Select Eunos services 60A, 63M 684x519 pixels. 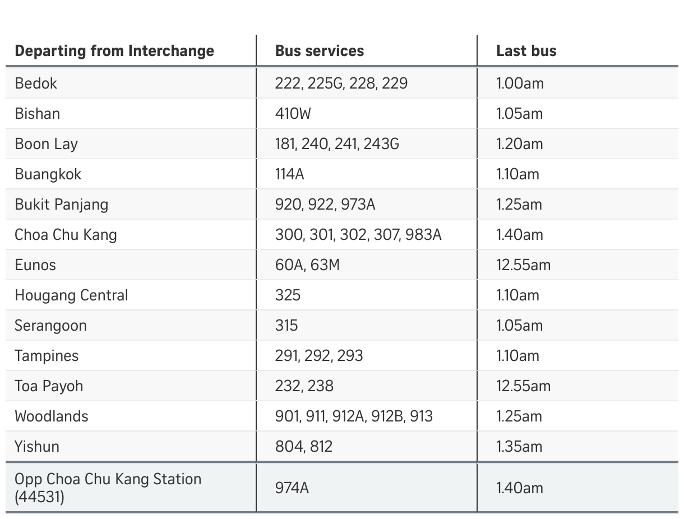(x=307, y=265)
